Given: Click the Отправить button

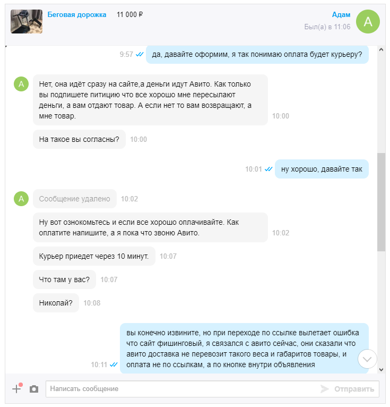Looking at the screenshot, I should (354, 389).
